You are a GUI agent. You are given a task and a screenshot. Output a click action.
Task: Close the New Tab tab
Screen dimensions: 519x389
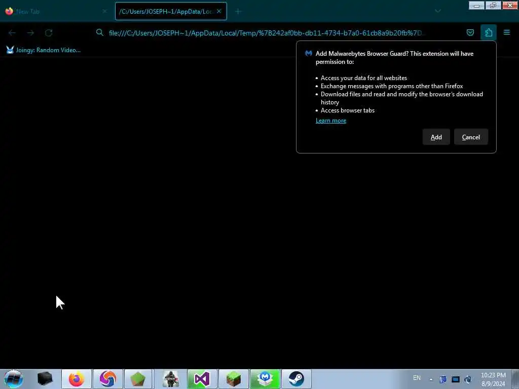click(104, 11)
